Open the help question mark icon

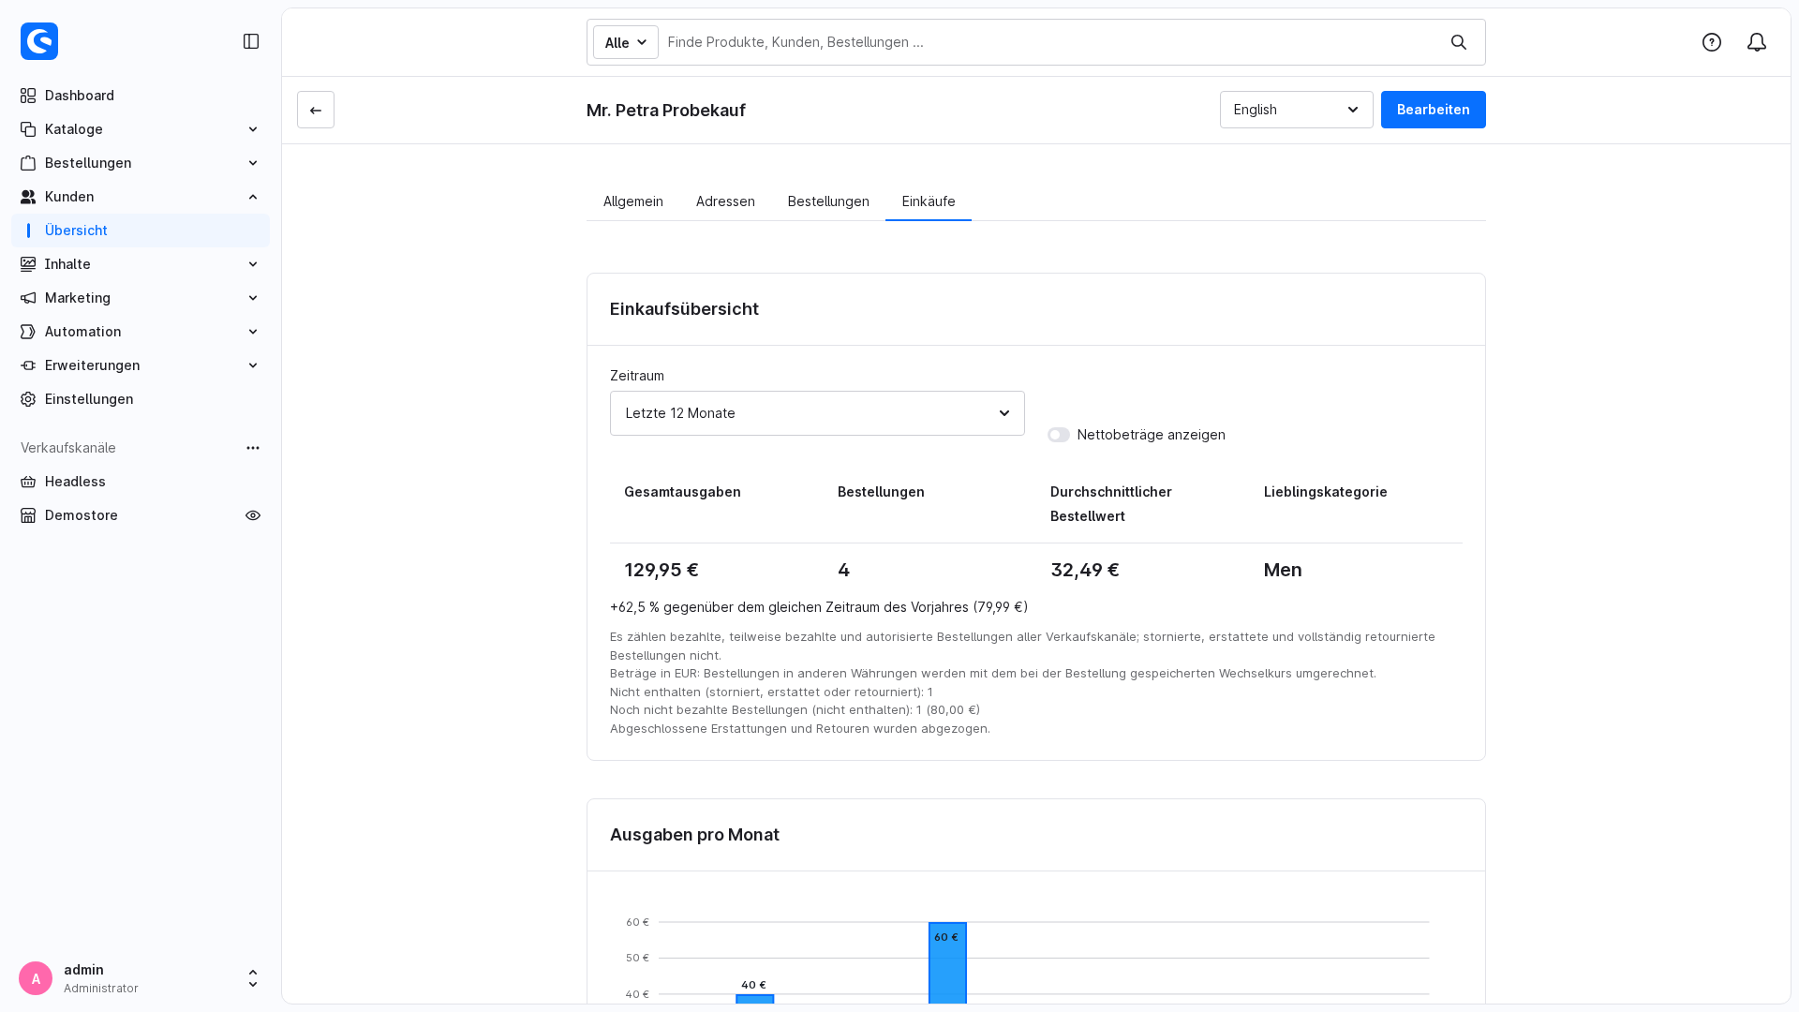[1712, 42]
